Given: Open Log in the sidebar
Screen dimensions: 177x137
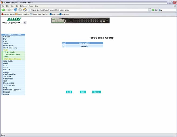Looking at the screenshot, I should tap(5, 87).
